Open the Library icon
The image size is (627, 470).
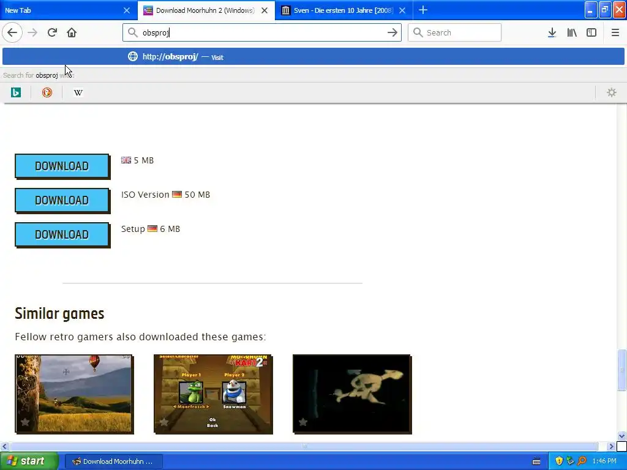tap(572, 32)
